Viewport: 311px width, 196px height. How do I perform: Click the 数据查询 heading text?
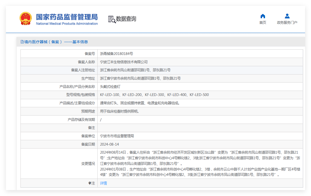(126, 19)
